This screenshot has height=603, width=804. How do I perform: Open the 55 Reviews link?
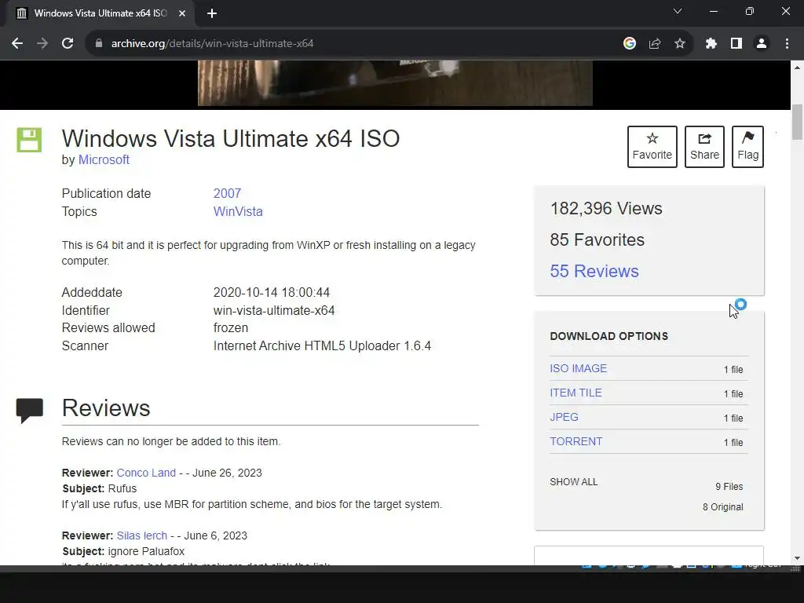(x=594, y=271)
